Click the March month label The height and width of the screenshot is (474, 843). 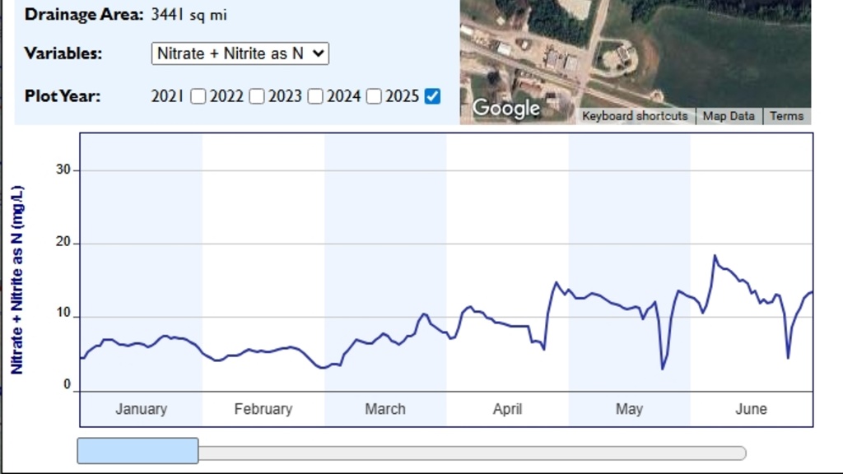coord(385,409)
